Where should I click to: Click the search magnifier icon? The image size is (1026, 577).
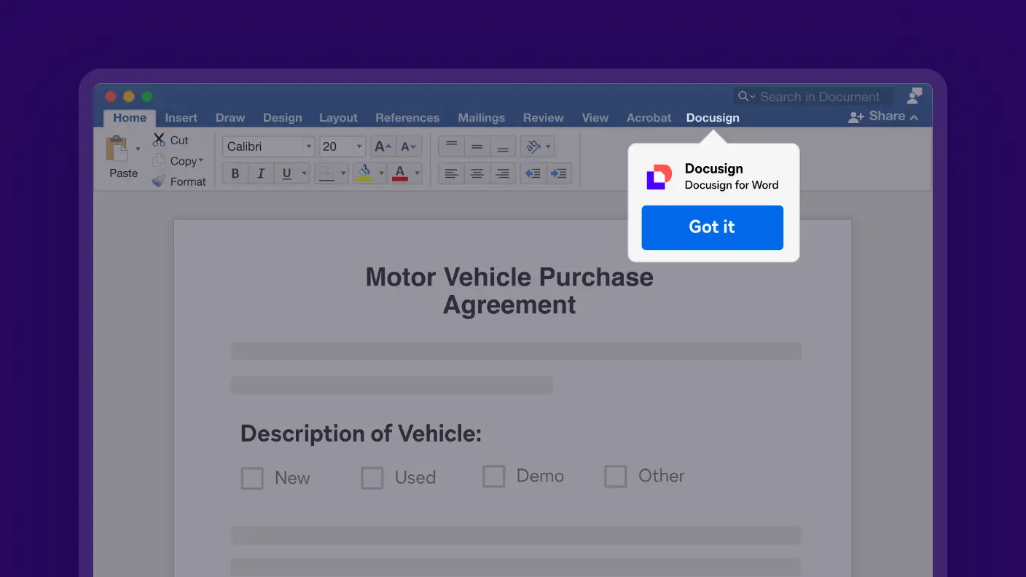point(743,96)
